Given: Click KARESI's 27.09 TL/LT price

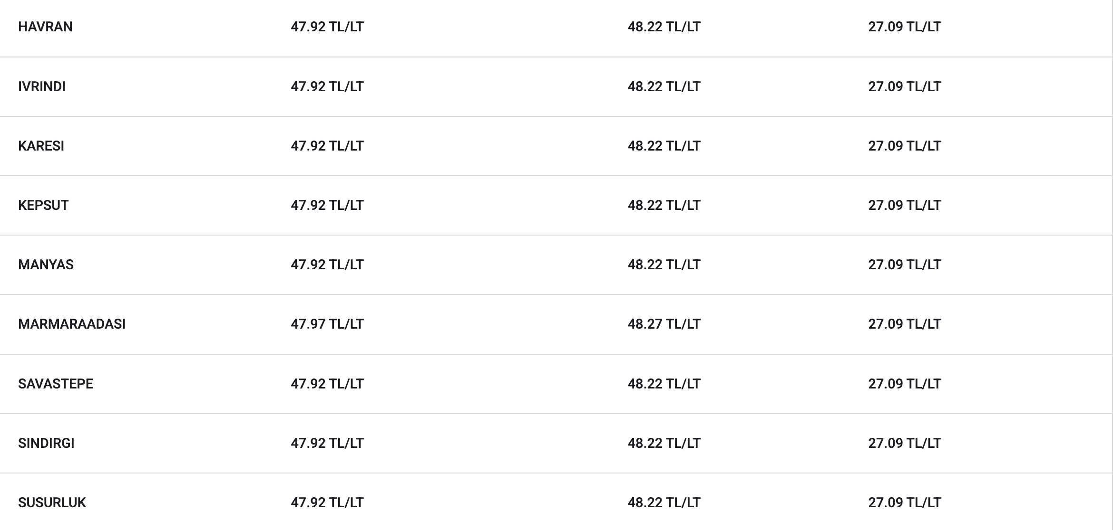Looking at the screenshot, I should (905, 146).
